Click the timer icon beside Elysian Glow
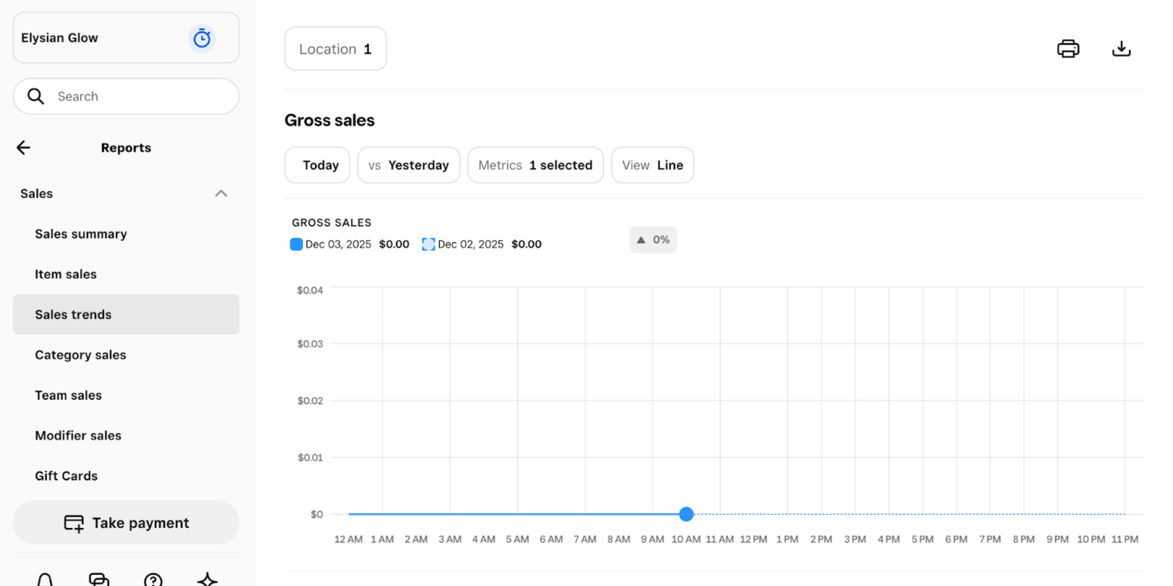This screenshot has width=1173, height=586. coord(202,38)
